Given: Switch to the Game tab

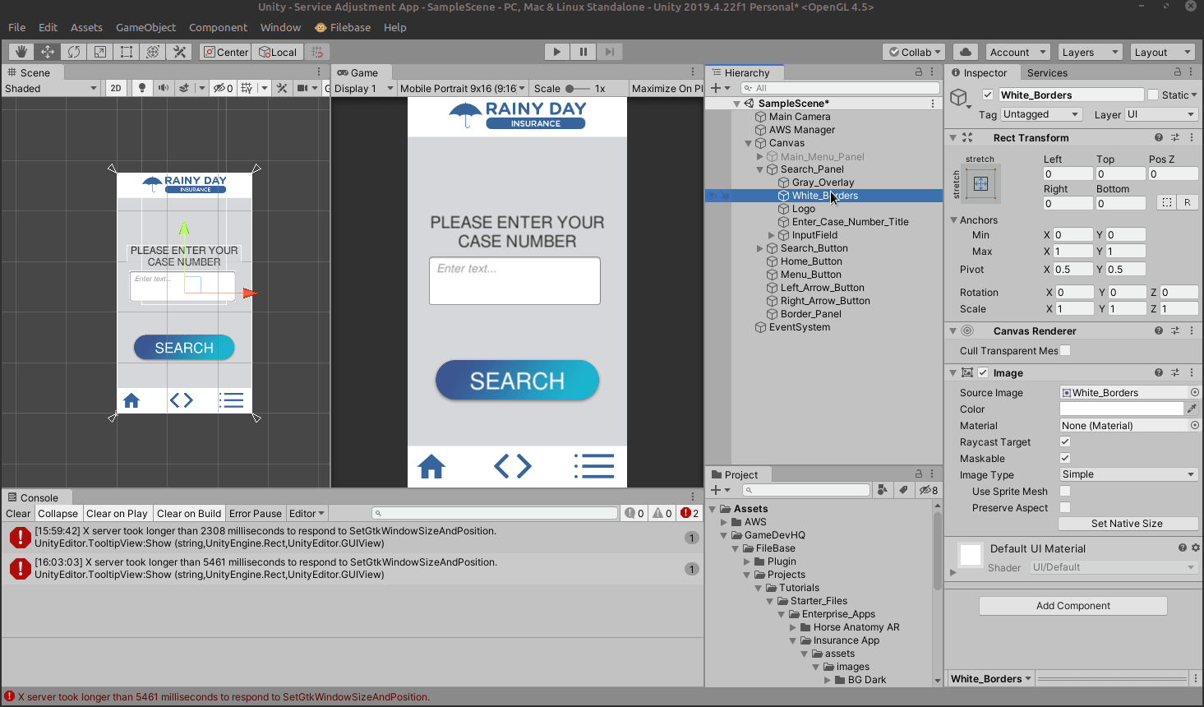Looking at the screenshot, I should coord(358,72).
